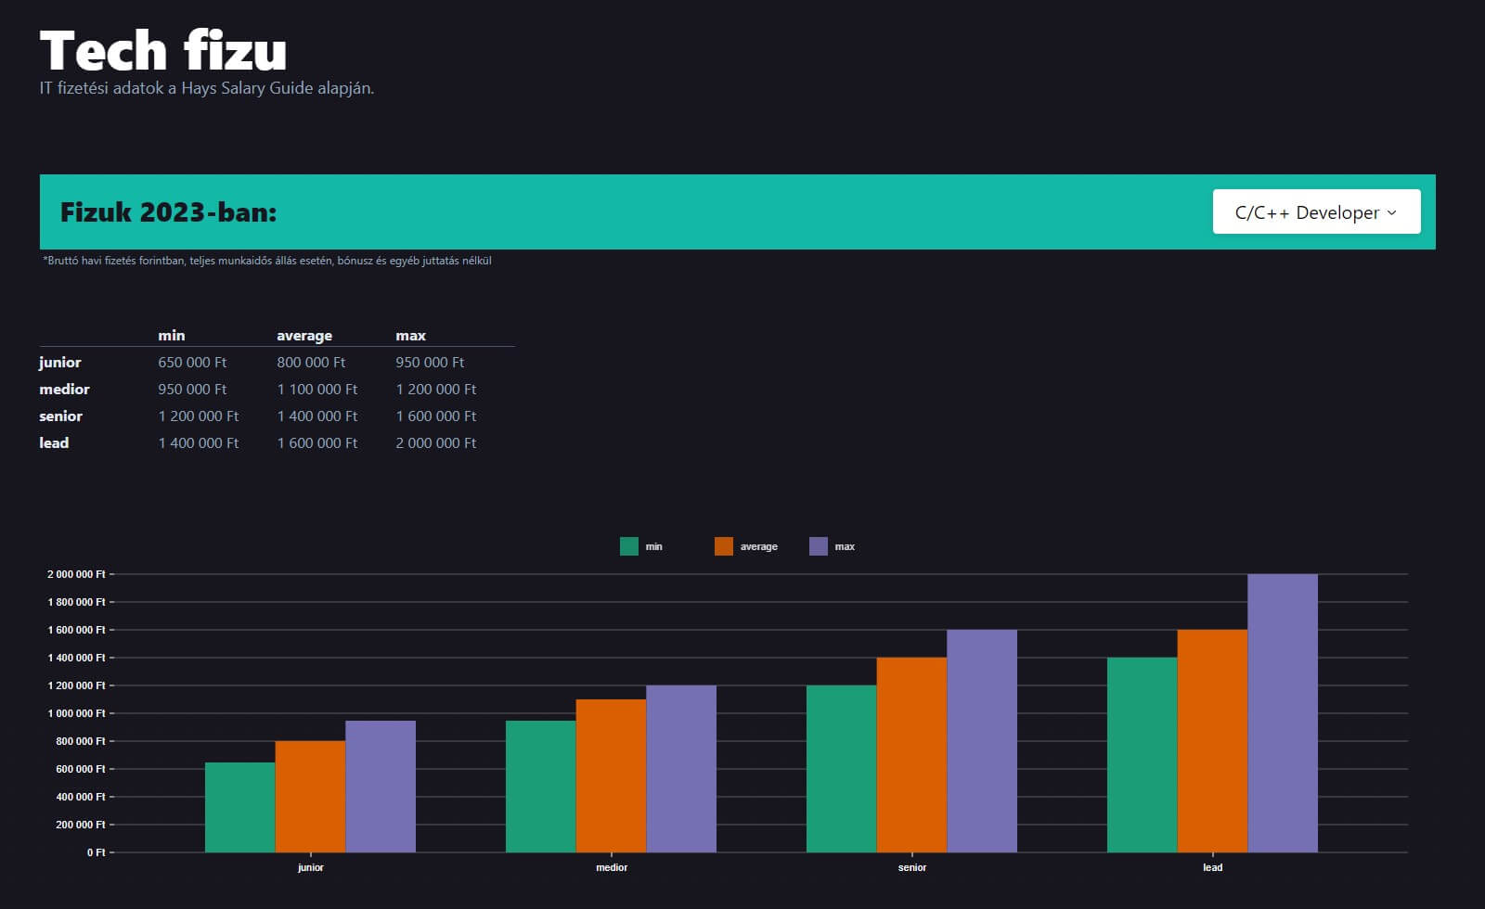Select the junior average bar in the chart

tap(310, 796)
